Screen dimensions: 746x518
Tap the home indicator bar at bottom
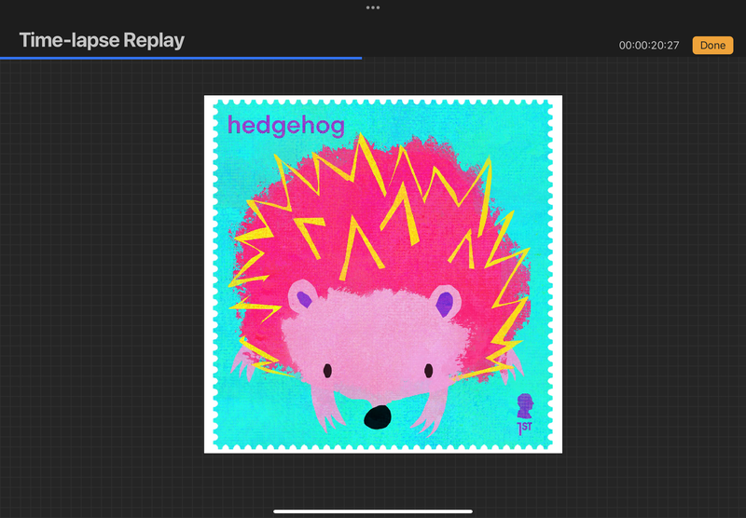coord(373,511)
